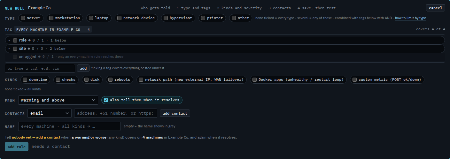Click the 'covers 4 of 4' text
450x159 pixels.
point(431,29)
